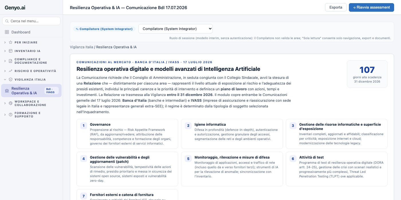401x200 pixels.
Task: Click area number 7 Fornitori esterni badge
Action: pos(84,196)
